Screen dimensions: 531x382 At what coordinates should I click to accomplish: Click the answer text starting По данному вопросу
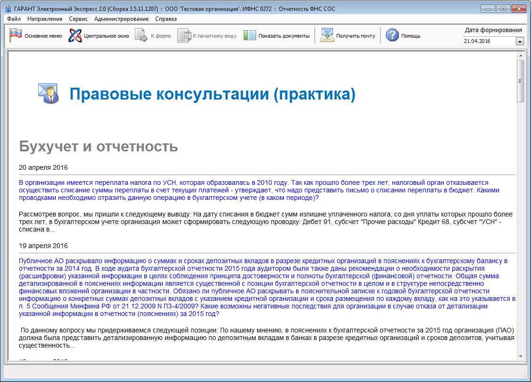(266, 338)
